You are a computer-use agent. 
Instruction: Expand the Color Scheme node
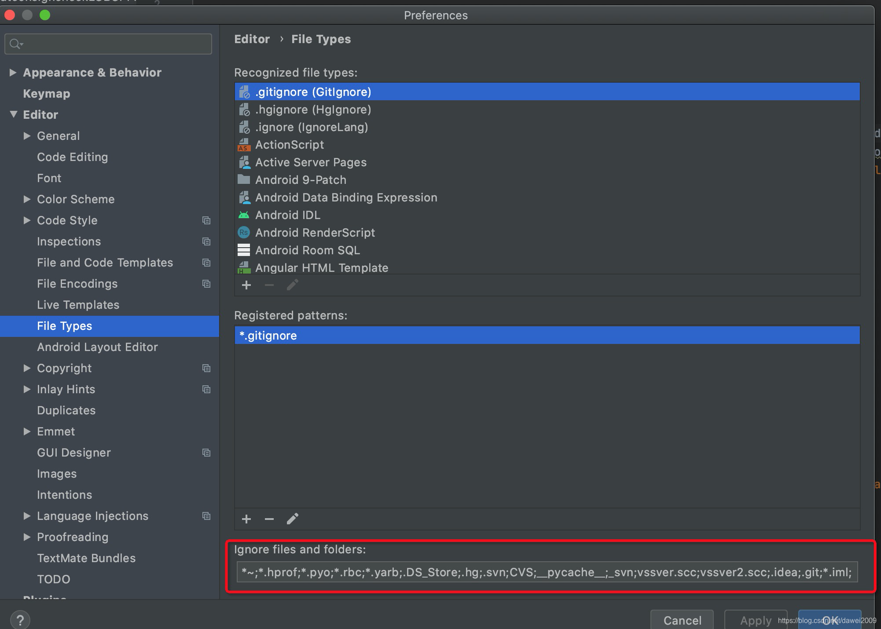click(x=27, y=199)
